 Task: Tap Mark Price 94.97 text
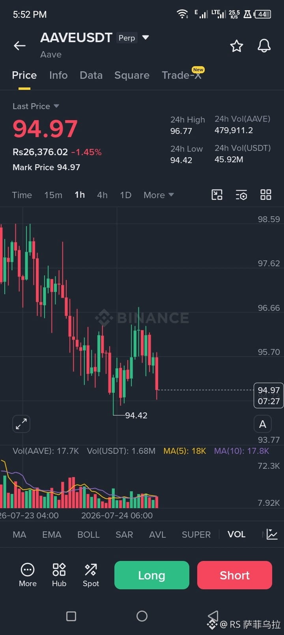coord(47,167)
